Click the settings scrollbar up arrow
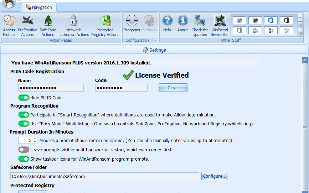 [x=305, y=60]
